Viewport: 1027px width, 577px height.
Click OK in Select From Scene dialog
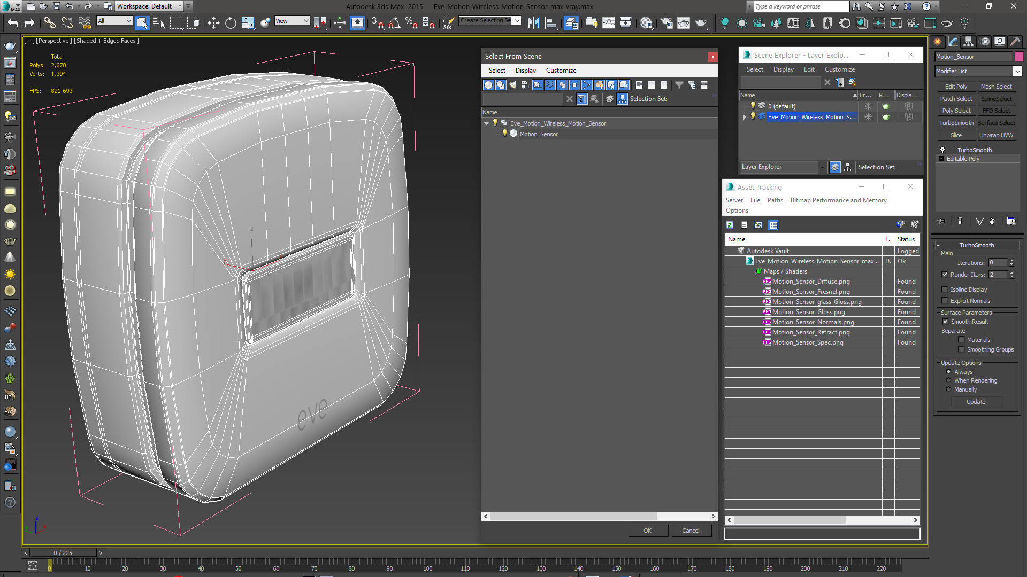pyautogui.click(x=647, y=531)
